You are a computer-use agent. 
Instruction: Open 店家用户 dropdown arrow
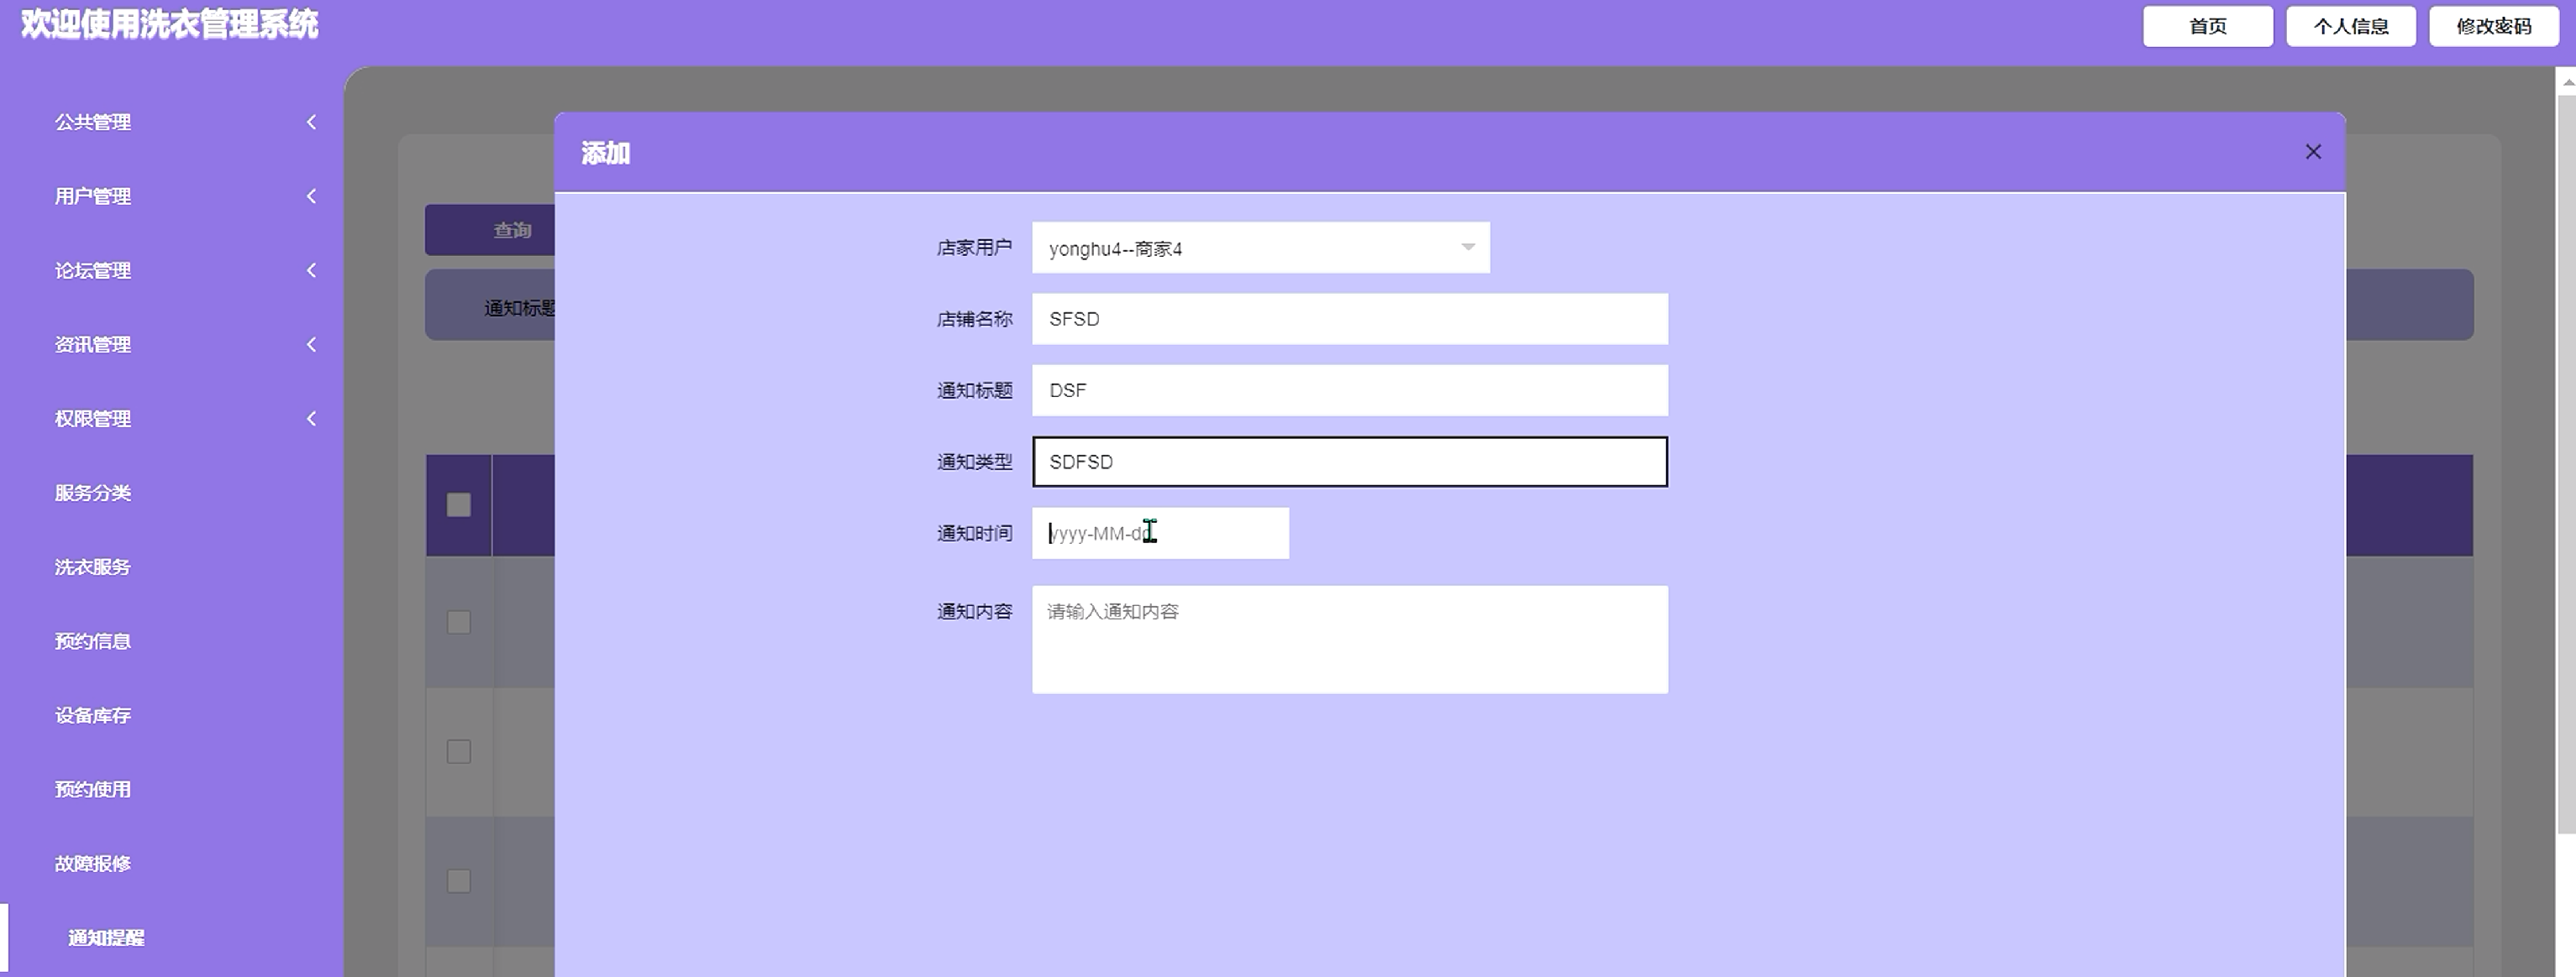1467,248
